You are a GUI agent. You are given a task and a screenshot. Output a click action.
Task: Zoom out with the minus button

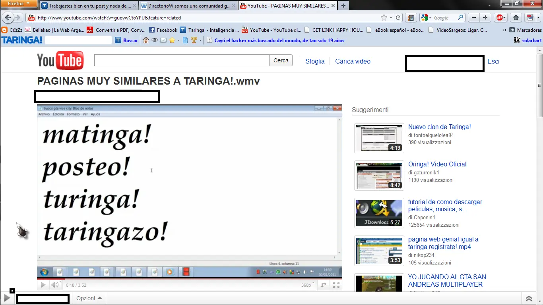click(473, 17)
